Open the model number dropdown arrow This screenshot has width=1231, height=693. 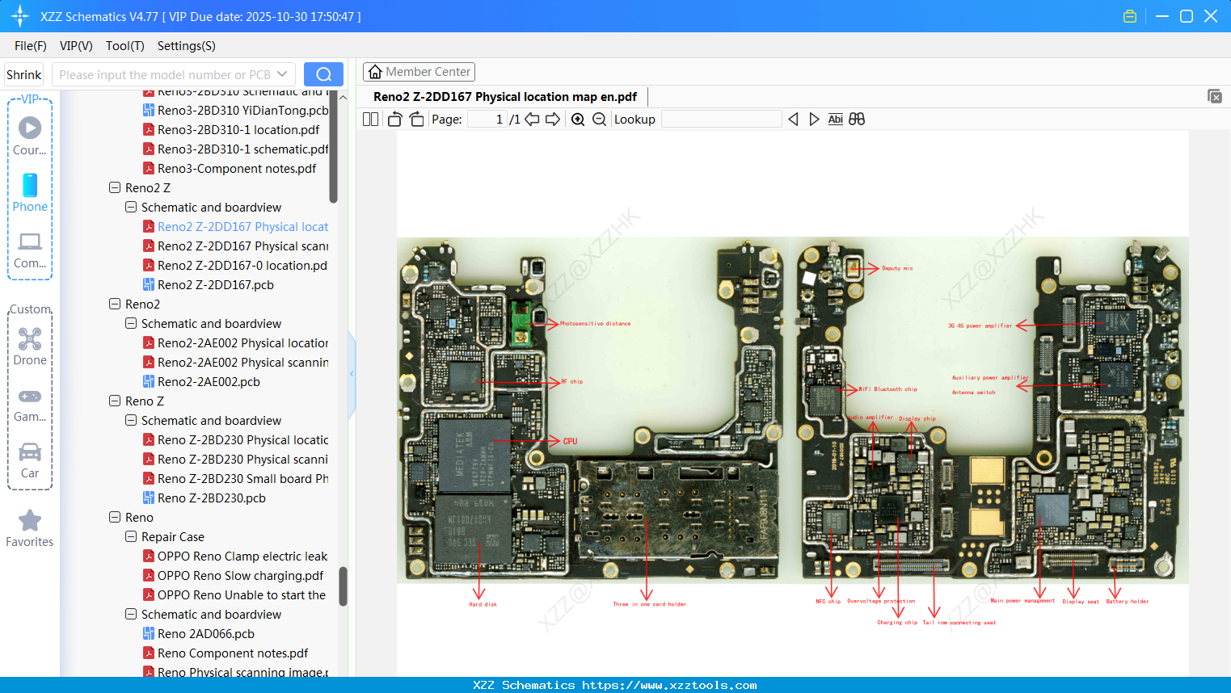click(282, 74)
